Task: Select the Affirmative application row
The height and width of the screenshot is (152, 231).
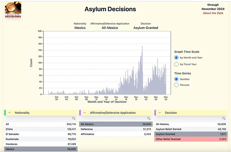Action: (116, 134)
